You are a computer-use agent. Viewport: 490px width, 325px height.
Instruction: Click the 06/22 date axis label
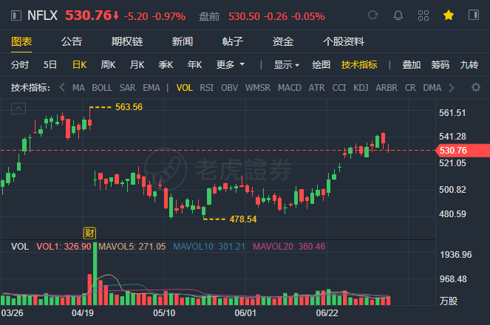(x=327, y=313)
